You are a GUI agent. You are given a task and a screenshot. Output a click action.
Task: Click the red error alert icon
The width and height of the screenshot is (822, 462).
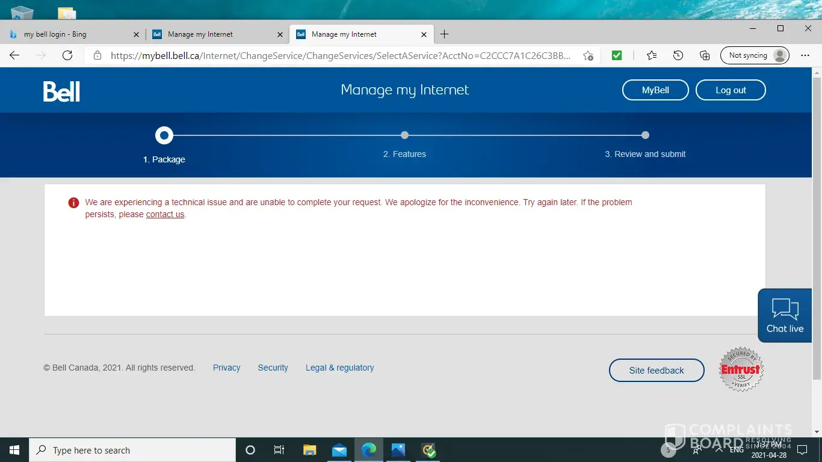coord(73,203)
